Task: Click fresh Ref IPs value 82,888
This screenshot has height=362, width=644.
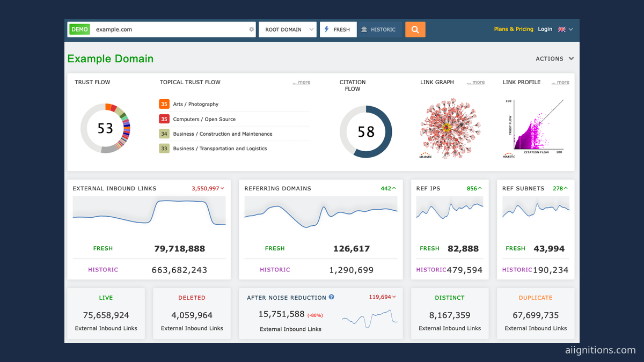Action: click(x=463, y=248)
